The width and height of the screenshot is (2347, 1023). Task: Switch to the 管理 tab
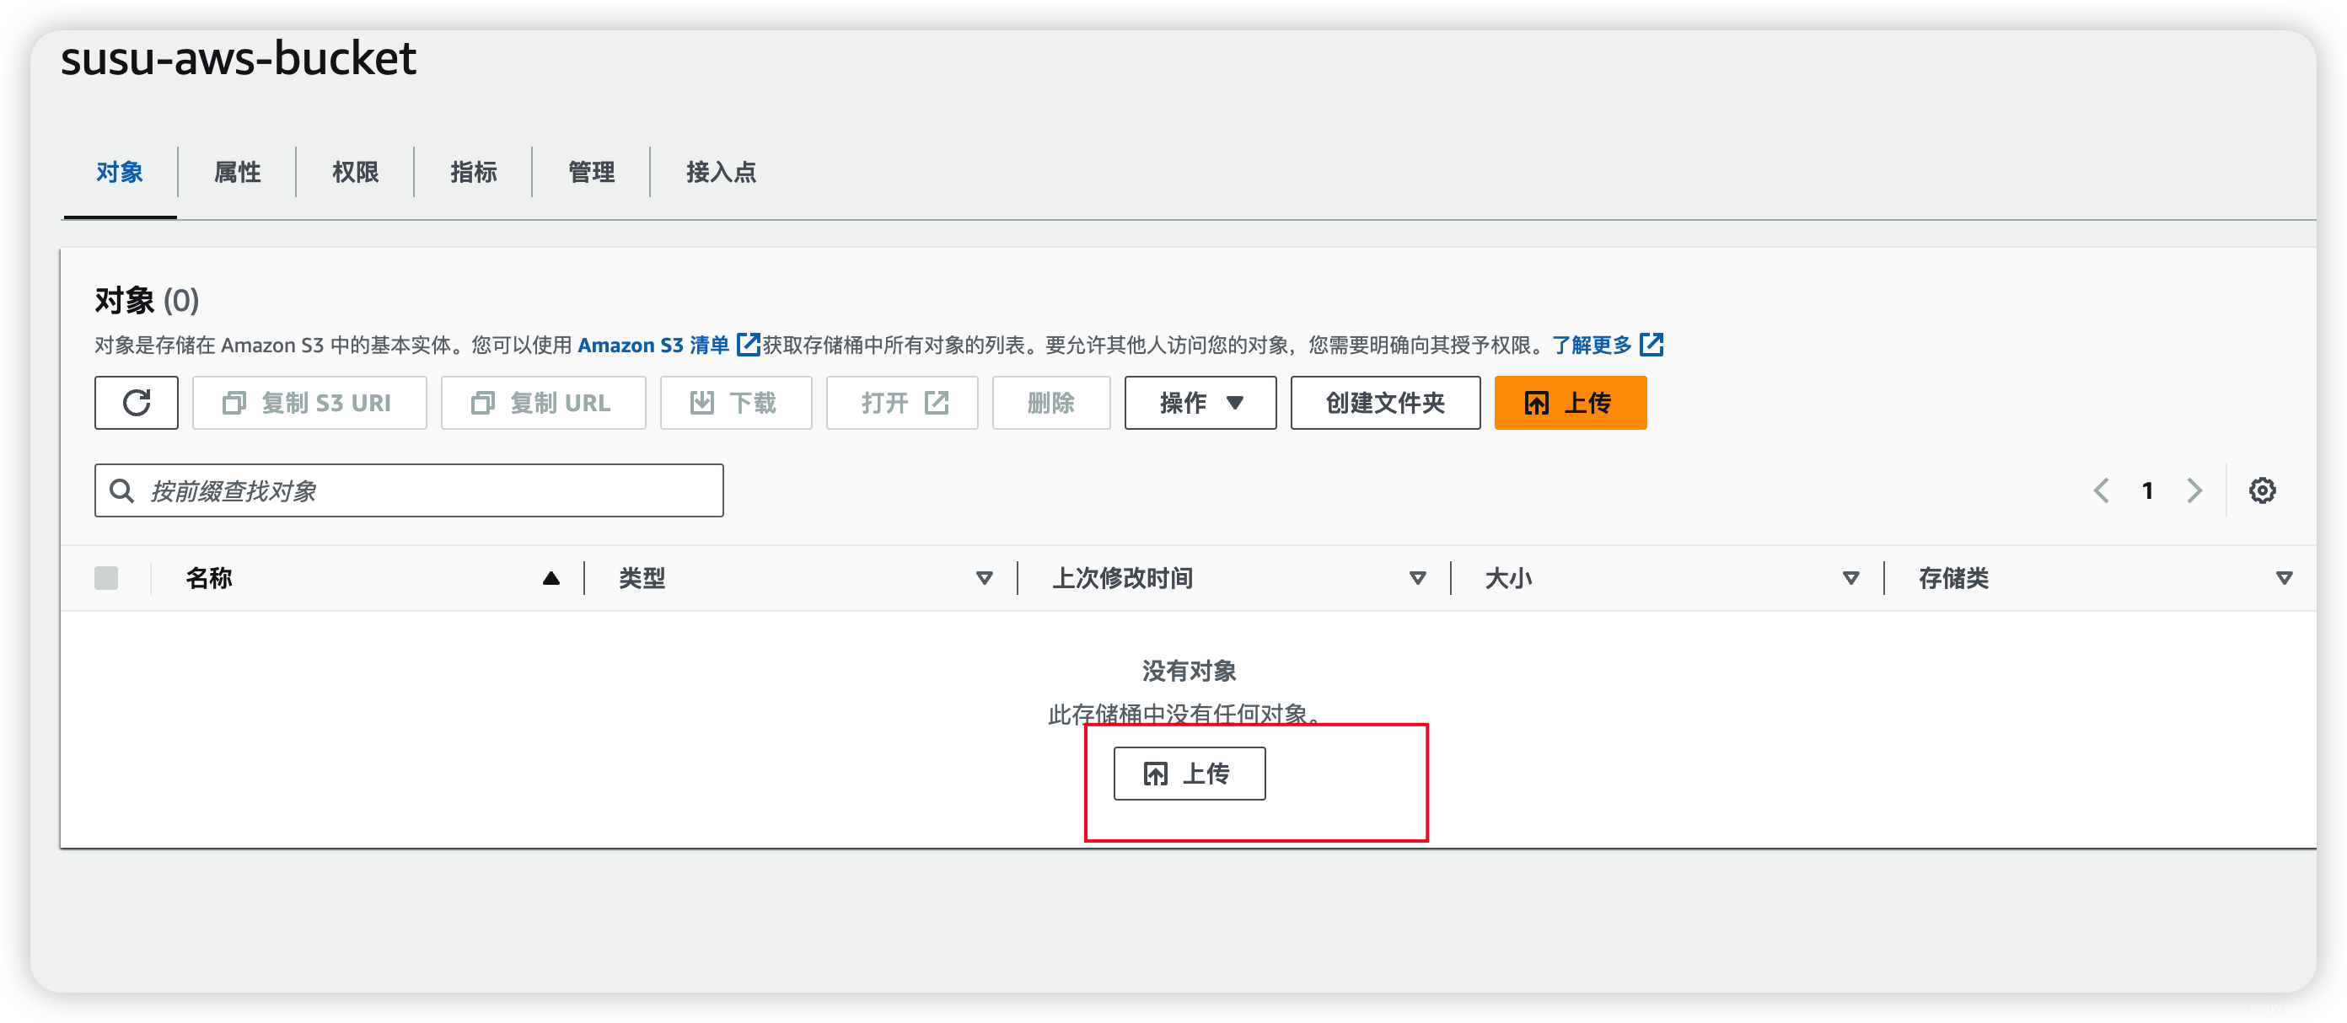tap(591, 172)
